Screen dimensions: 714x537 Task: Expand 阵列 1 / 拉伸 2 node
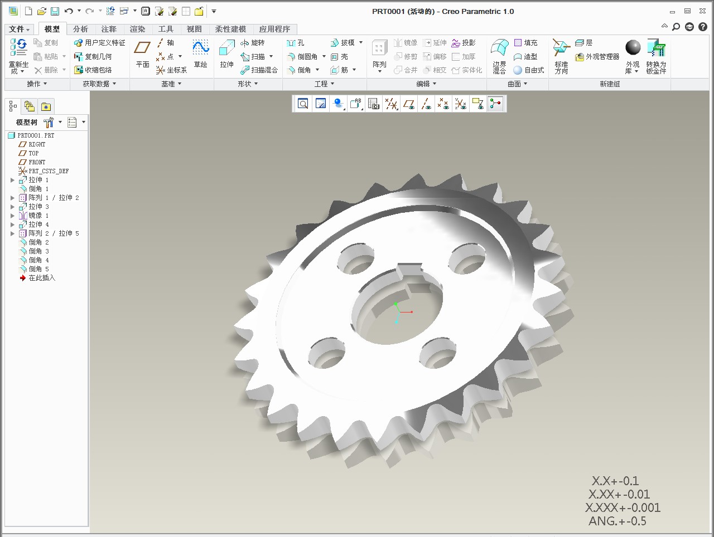click(12, 198)
